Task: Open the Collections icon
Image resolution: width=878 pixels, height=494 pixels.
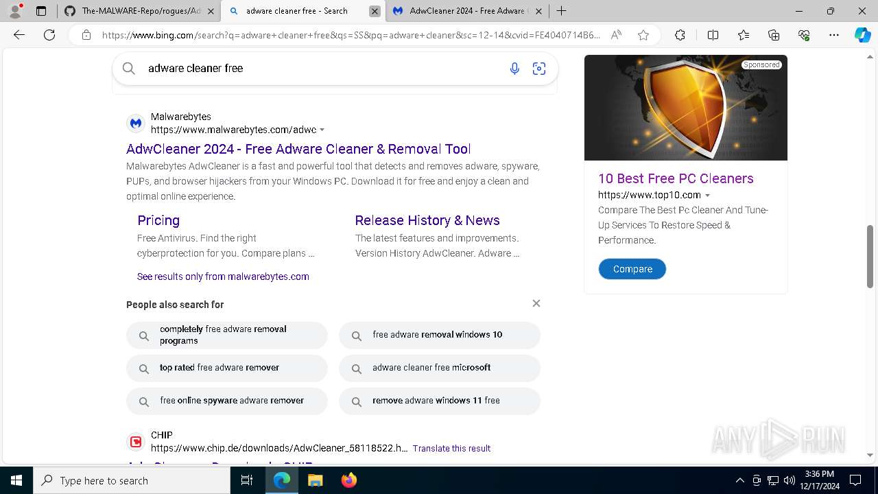Action: pyautogui.click(x=774, y=35)
